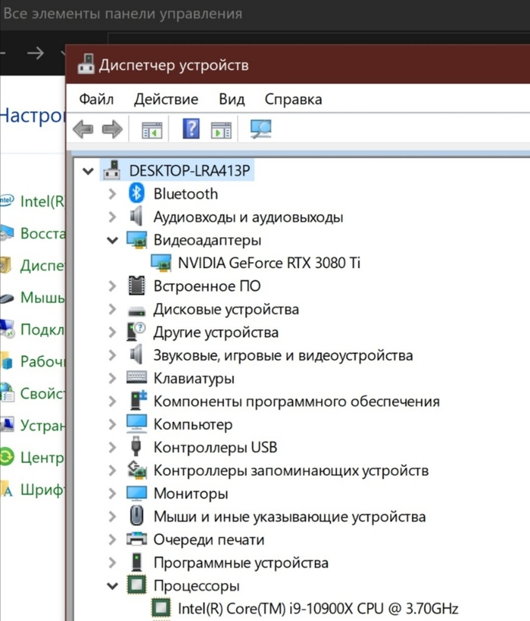The height and width of the screenshot is (621, 530).
Task: Click the Control Panel forward navigation arrow
Action: tap(36, 53)
